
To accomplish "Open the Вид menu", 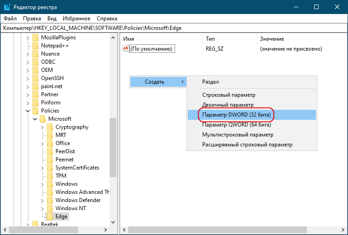I will pos(52,19).
